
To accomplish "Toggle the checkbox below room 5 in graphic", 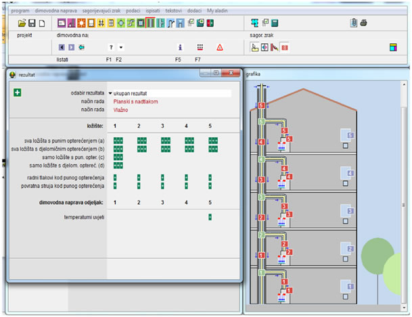I will 345,145.
